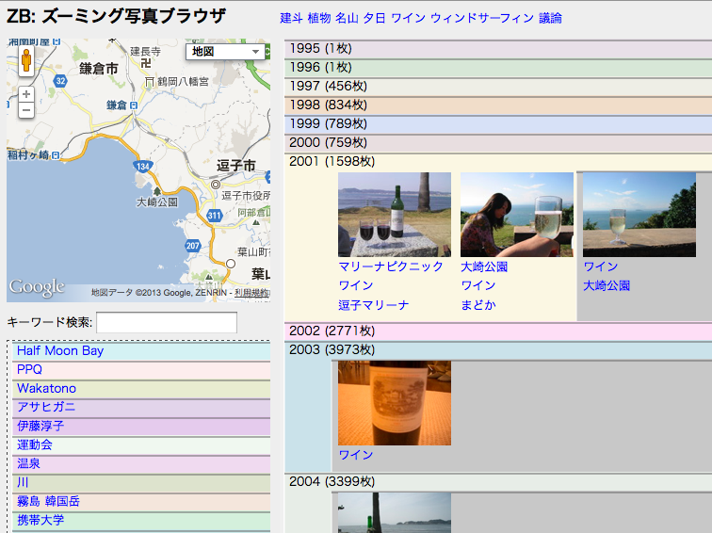Click route 207 shield on map
Viewport: 712px width, 533px height.
point(192,246)
